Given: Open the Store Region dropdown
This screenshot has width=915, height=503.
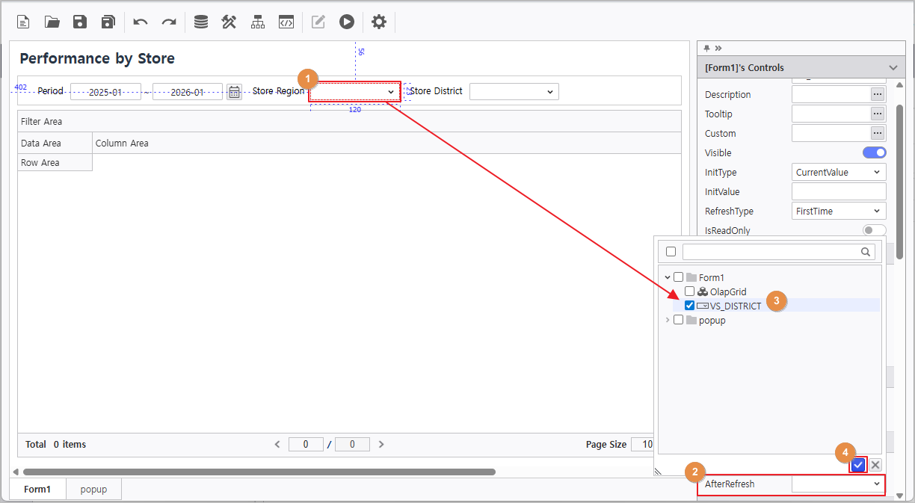Looking at the screenshot, I should point(355,91).
